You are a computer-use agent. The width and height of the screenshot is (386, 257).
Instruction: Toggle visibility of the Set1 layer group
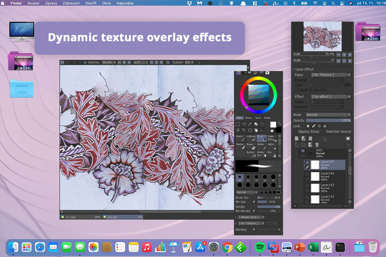(x=303, y=151)
